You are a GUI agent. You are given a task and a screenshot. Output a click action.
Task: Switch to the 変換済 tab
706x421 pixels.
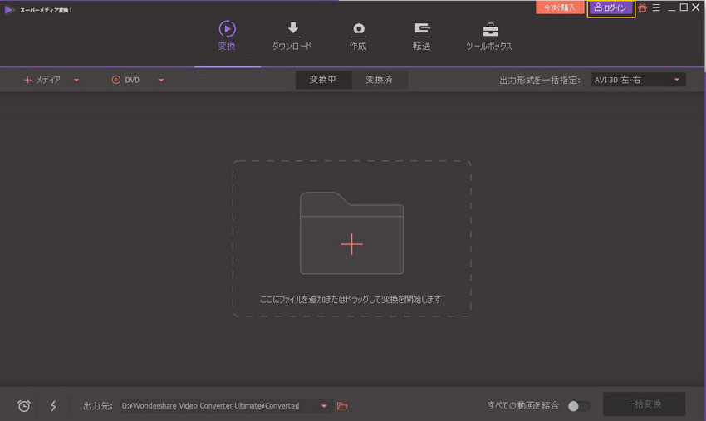click(x=379, y=80)
